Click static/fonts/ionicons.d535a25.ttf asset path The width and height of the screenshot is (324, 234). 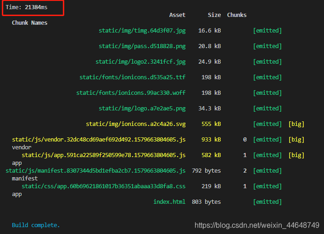click(133, 77)
